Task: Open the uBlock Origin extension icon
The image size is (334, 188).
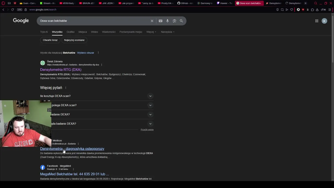Action: click(x=303, y=10)
